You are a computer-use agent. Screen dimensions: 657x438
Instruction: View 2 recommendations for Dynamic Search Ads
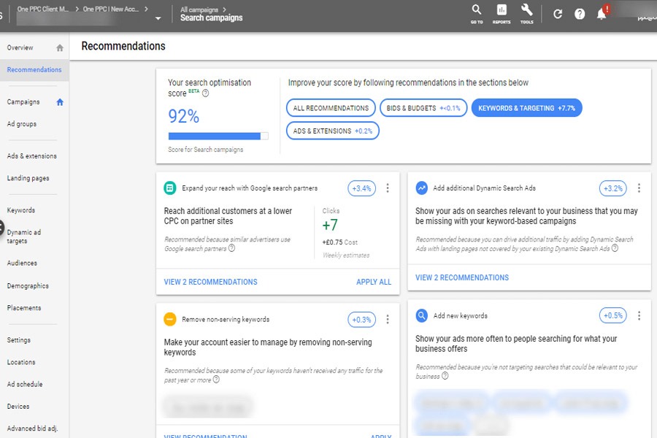(x=462, y=277)
